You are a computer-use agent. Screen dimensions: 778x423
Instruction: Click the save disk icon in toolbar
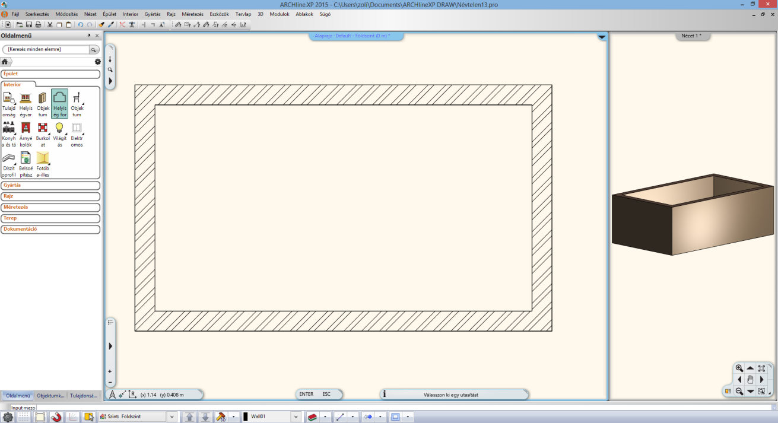[28, 25]
